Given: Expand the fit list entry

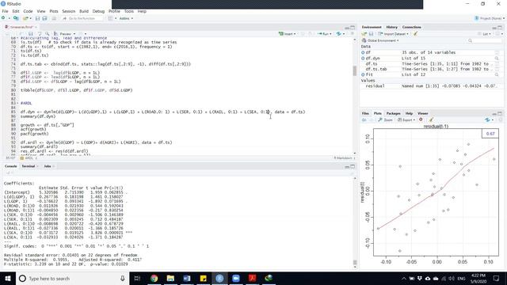Looking at the screenshot, I should coord(363,74).
